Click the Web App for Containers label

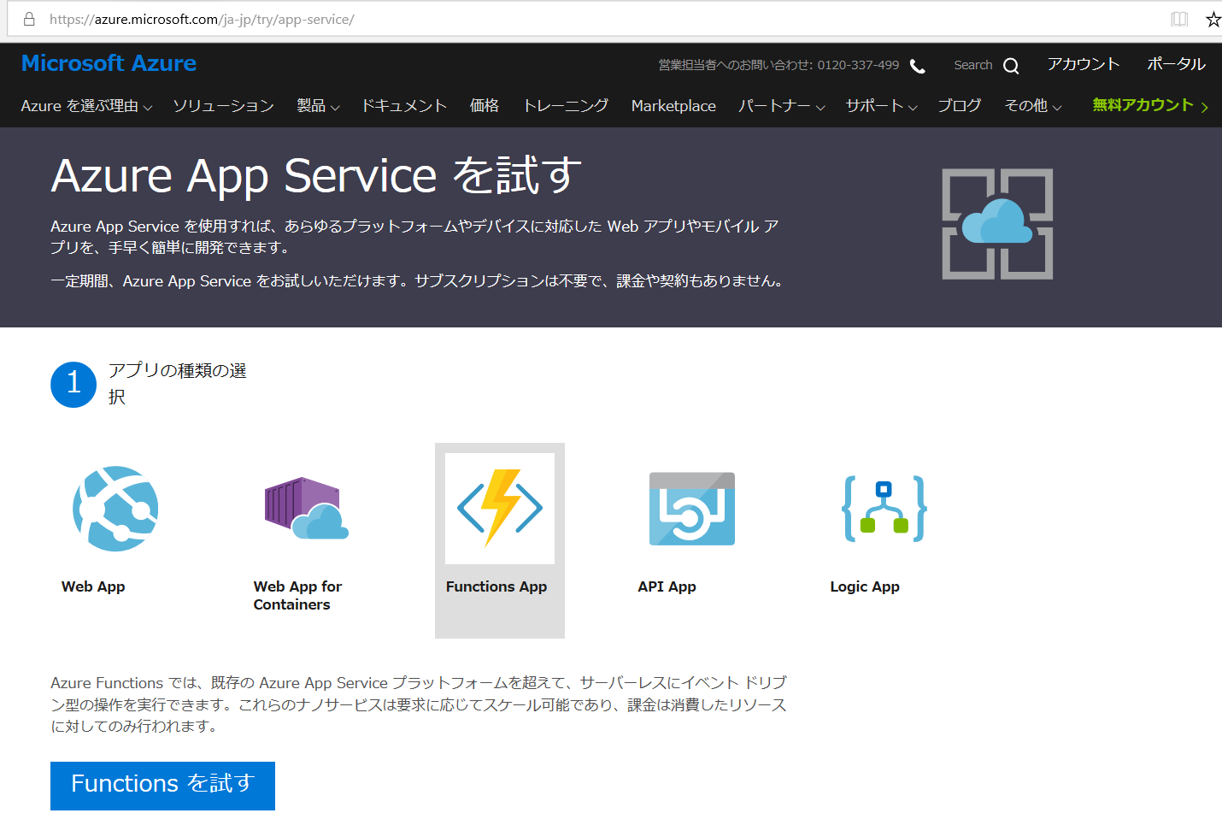297,596
